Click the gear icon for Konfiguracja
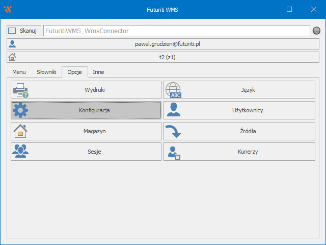The height and width of the screenshot is (245, 326). point(20,110)
